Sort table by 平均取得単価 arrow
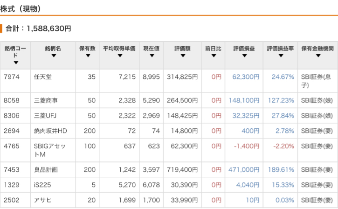This screenshot has height=209, width=338. [x=119, y=56]
